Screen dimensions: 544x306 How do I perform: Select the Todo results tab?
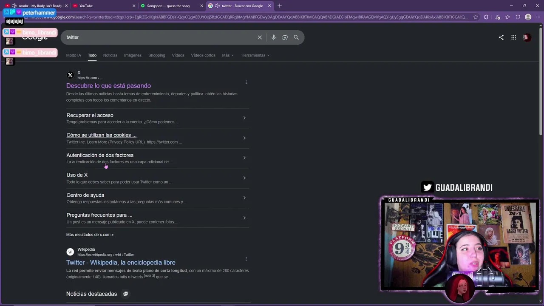(x=92, y=55)
